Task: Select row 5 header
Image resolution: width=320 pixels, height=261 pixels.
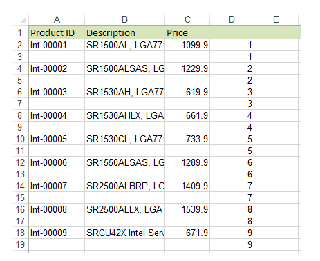Action: coord(20,80)
